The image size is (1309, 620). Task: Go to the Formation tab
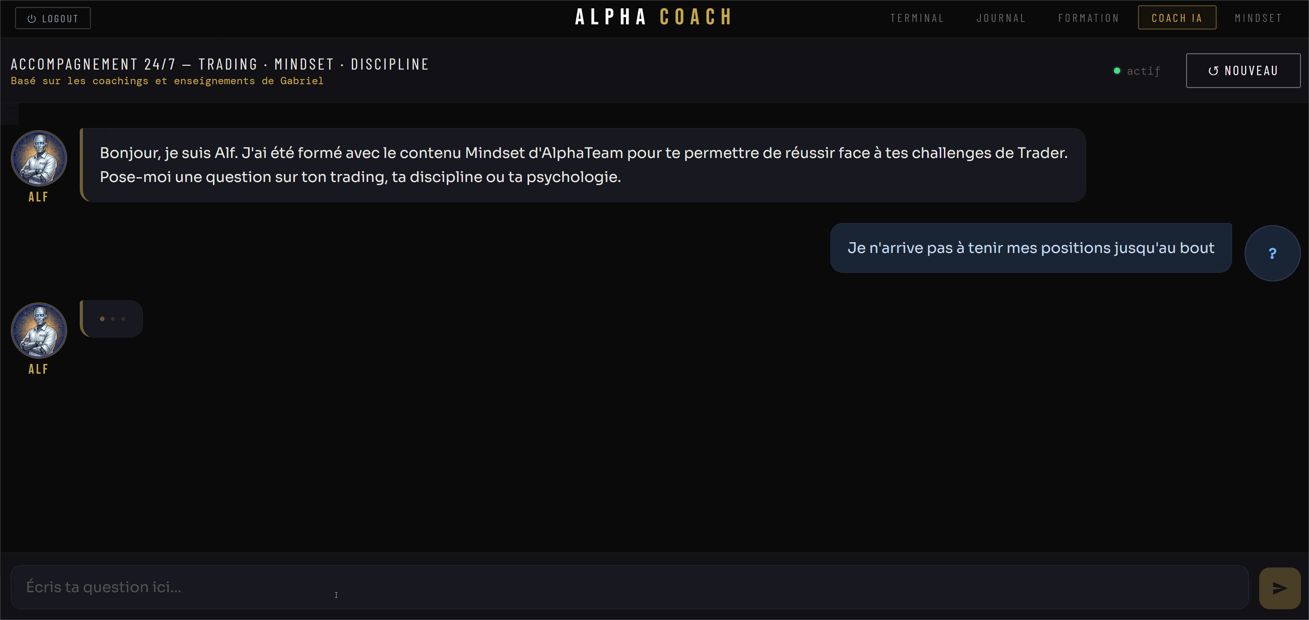(1089, 18)
